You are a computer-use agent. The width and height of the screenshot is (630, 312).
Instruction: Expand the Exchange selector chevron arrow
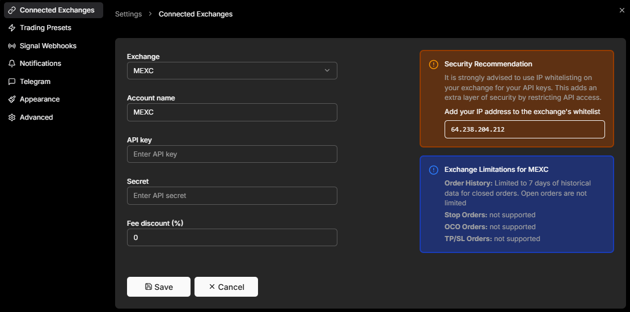[327, 71]
